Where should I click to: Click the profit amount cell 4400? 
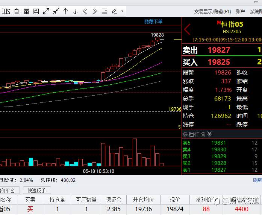[241, 209]
